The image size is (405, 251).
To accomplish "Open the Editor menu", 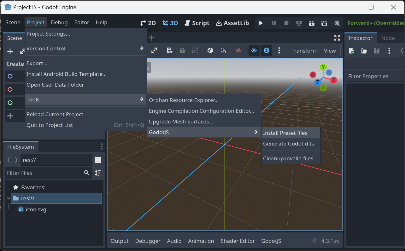I will [x=82, y=22].
